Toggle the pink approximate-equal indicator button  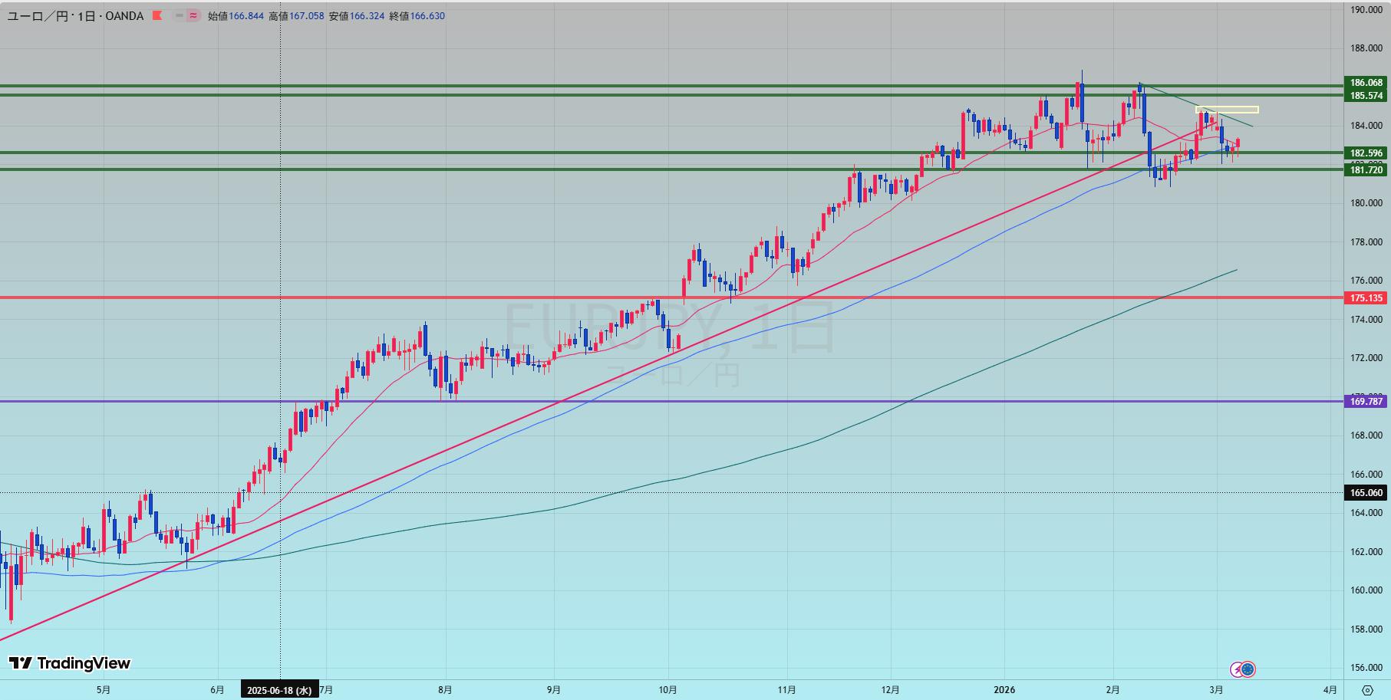point(193,15)
